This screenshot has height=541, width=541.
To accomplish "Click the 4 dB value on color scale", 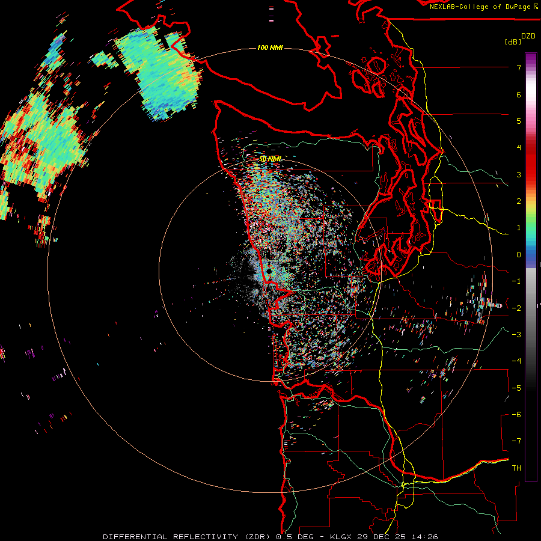I will pyautogui.click(x=519, y=148).
